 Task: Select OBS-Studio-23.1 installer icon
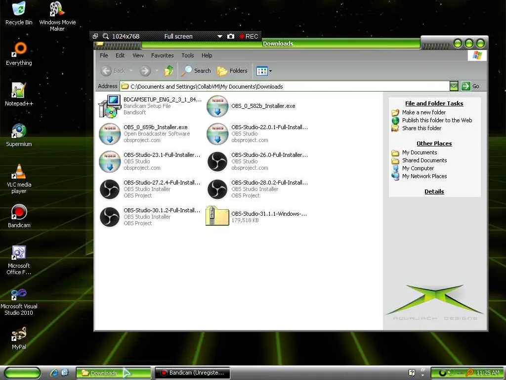tap(110, 162)
